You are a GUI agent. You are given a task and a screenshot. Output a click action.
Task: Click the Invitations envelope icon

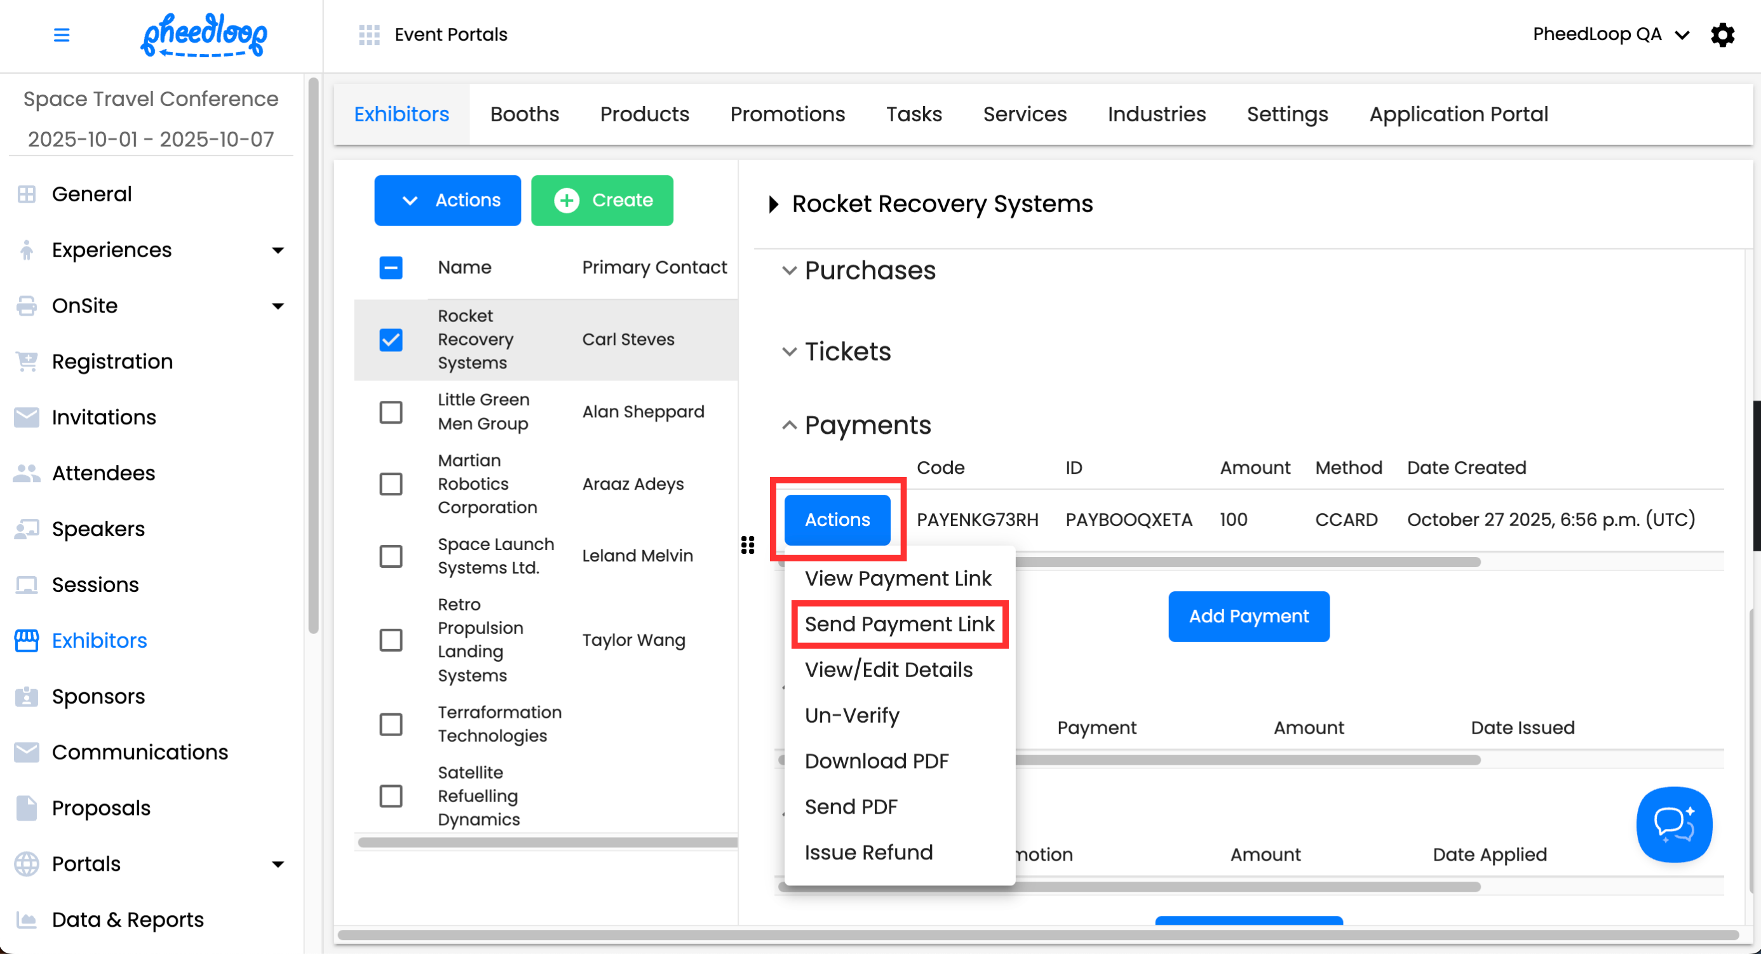pos(27,417)
